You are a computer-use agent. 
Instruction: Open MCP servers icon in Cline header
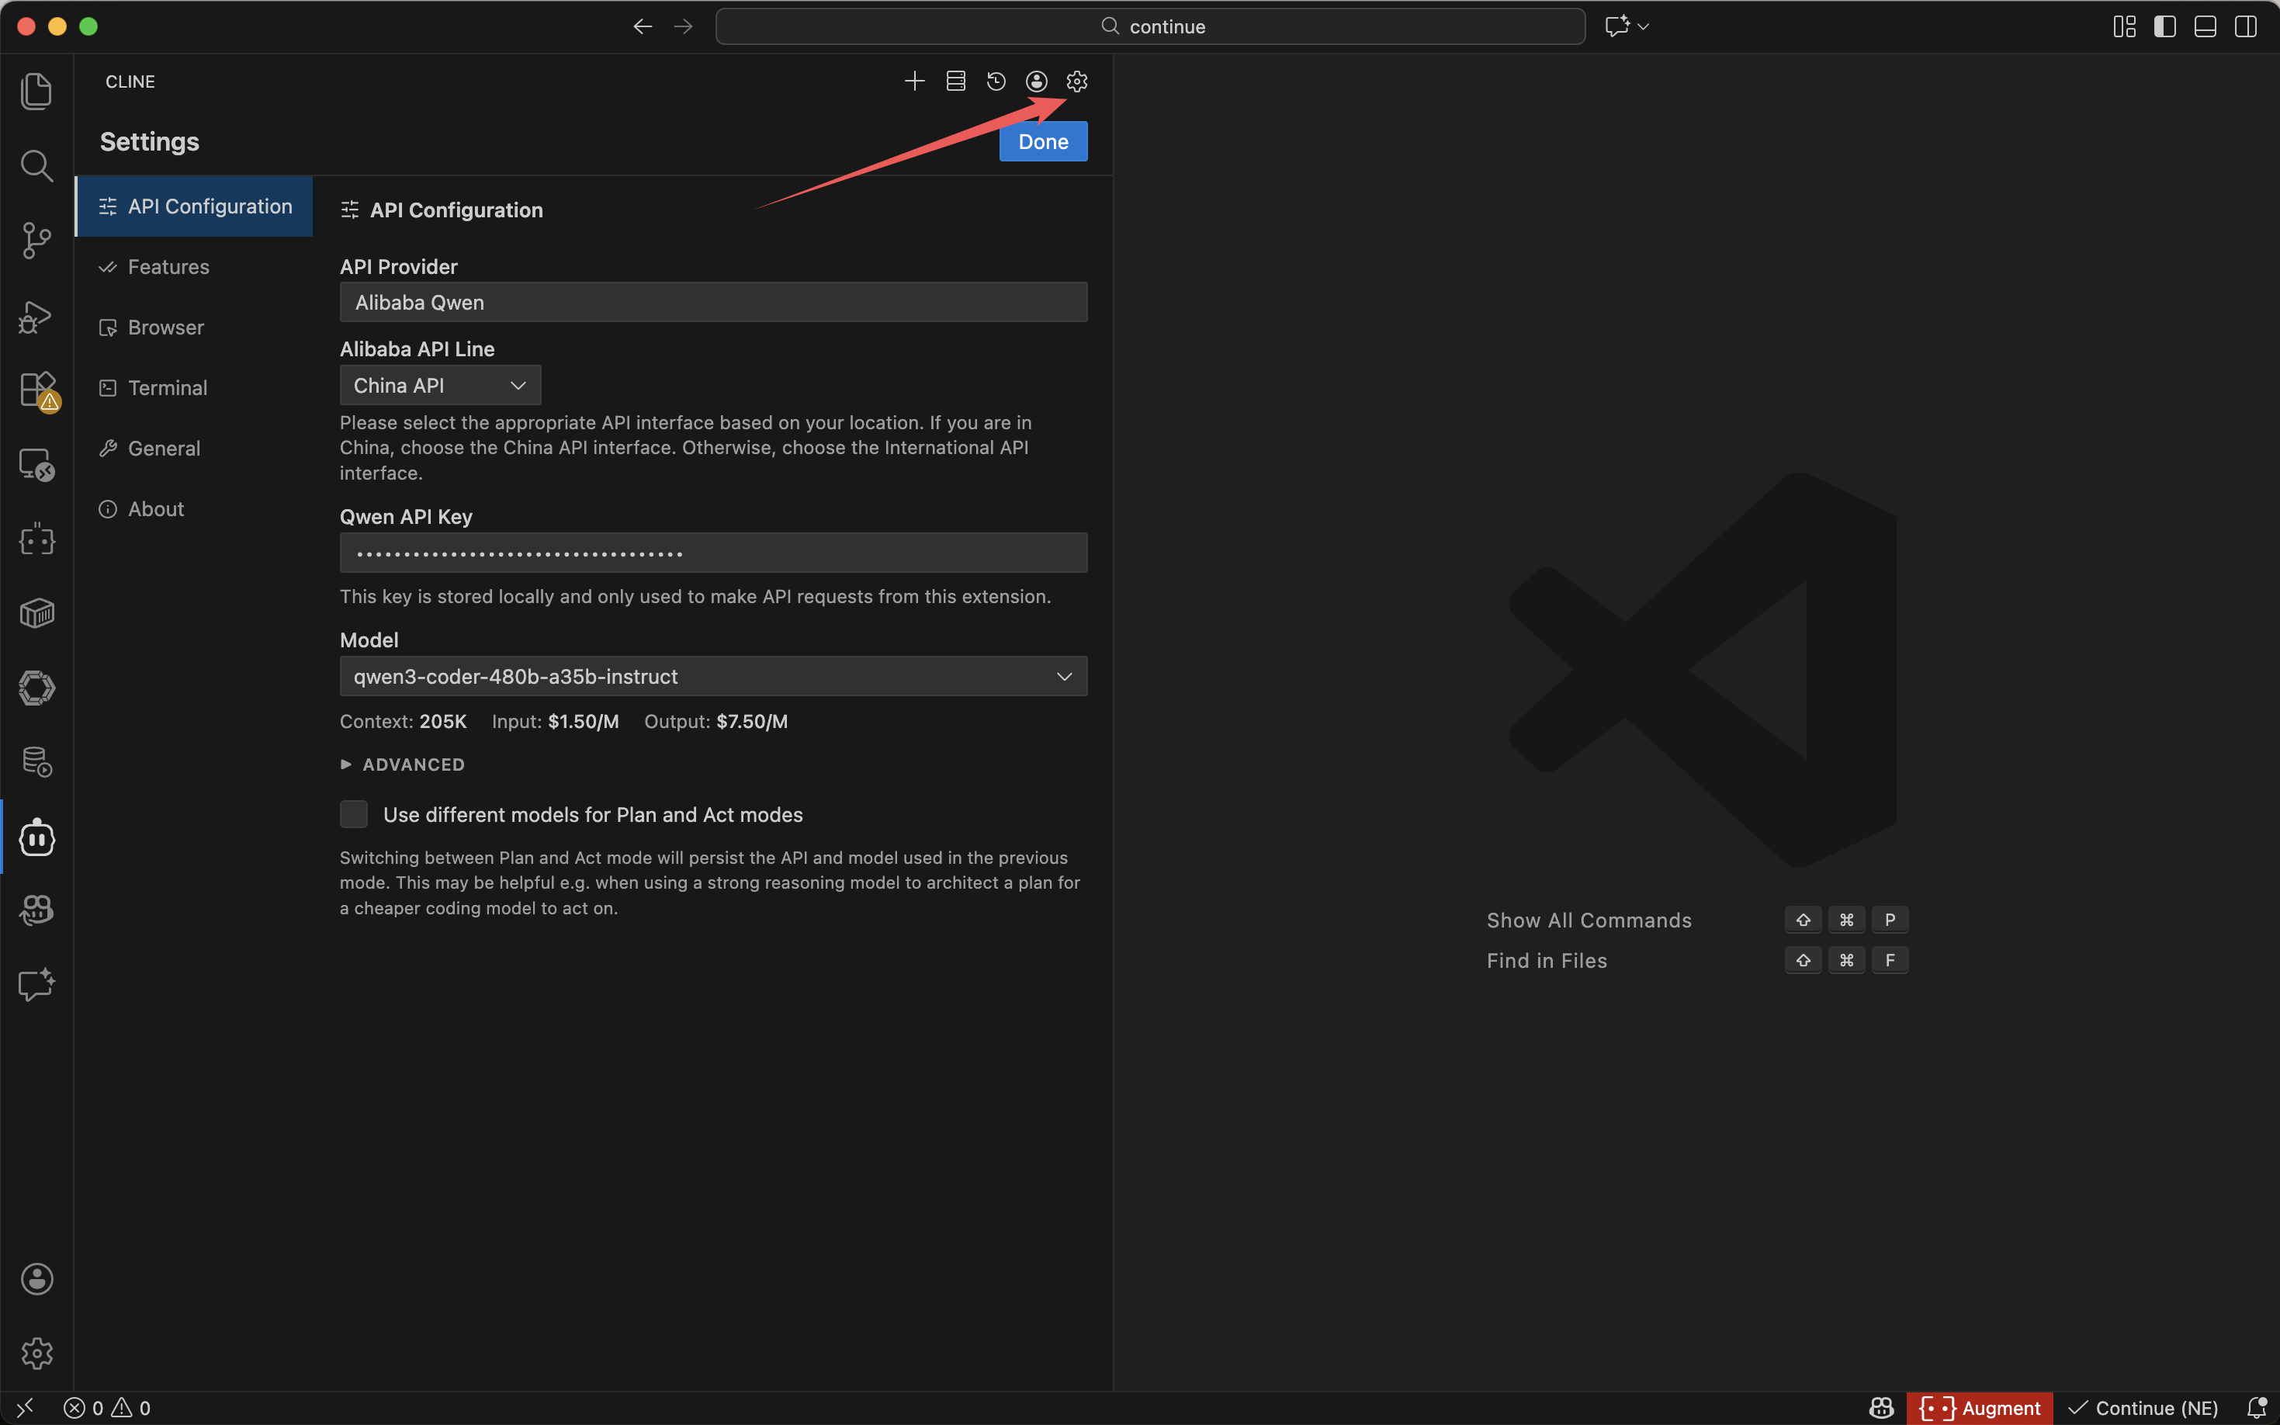click(955, 82)
